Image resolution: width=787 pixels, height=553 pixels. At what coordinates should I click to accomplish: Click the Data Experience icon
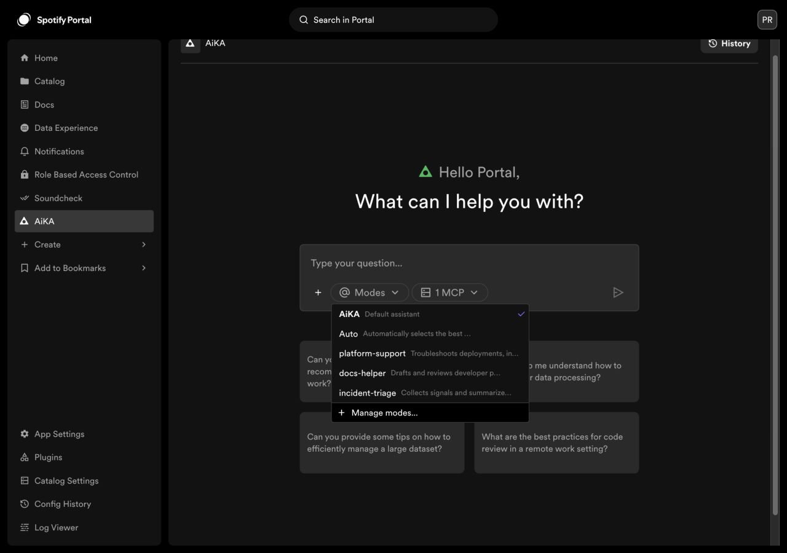[x=25, y=128]
